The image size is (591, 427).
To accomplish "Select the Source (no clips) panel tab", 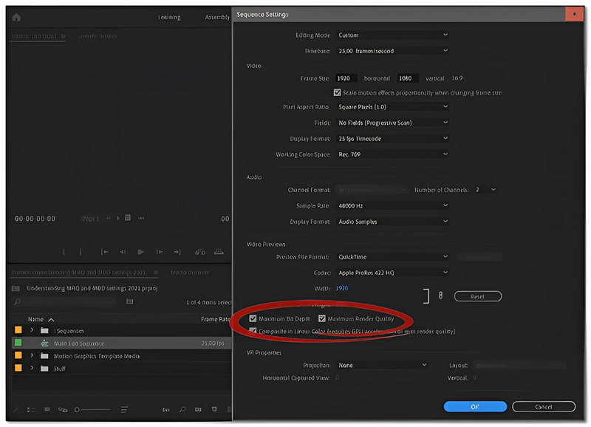I will [34, 36].
